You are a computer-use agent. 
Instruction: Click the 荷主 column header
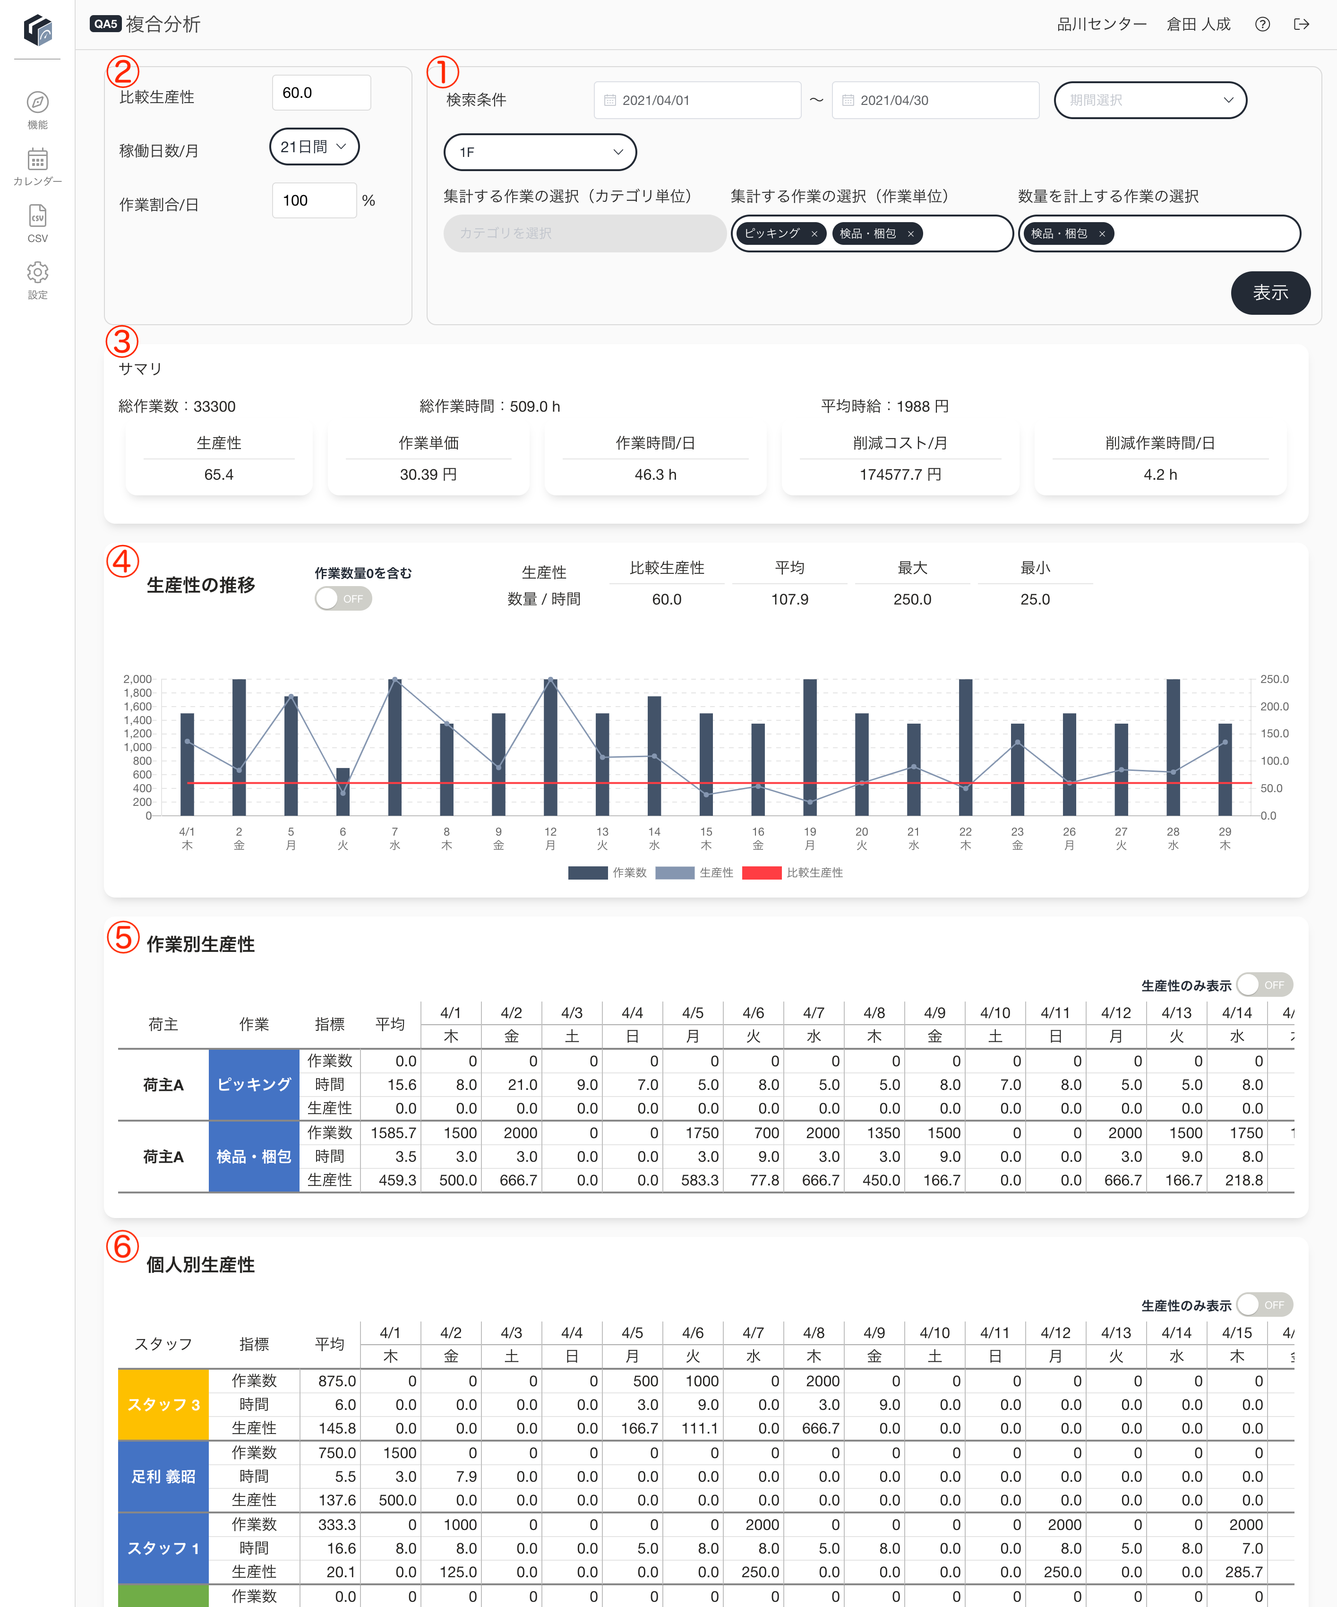pos(163,1024)
